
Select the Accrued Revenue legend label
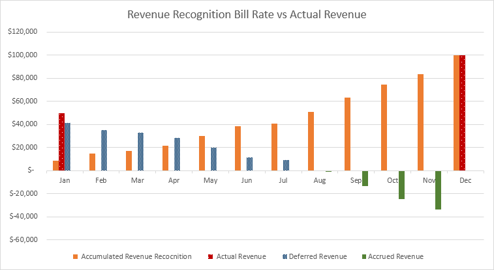[x=395, y=256]
